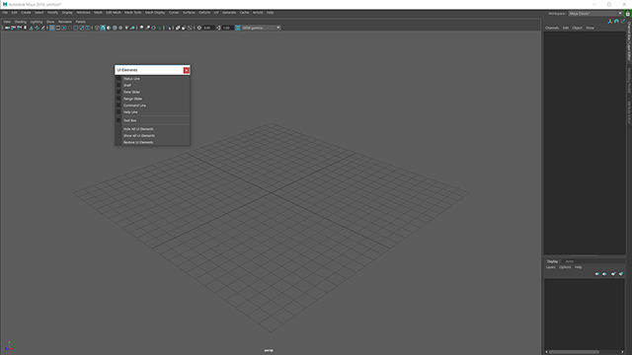The height and width of the screenshot is (355, 632).
Task: Choose Hide All UI Elements
Action: pyautogui.click(x=138, y=129)
